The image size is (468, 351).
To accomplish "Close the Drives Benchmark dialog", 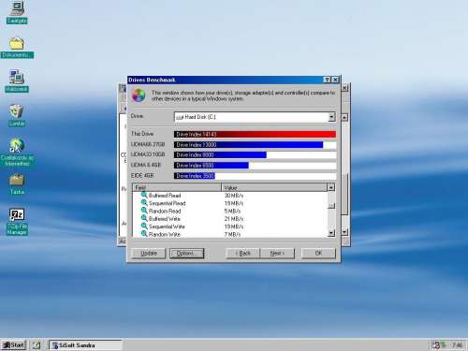I will (335, 80).
